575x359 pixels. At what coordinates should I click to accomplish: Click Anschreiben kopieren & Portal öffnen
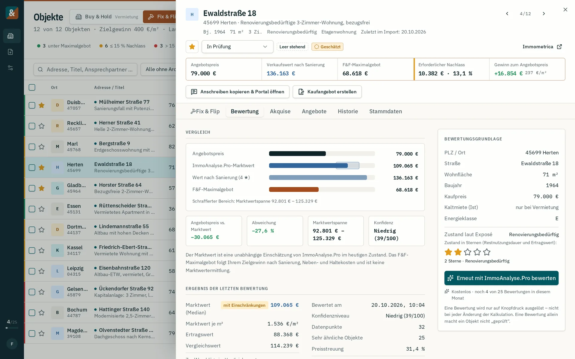[x=237, y=92]
